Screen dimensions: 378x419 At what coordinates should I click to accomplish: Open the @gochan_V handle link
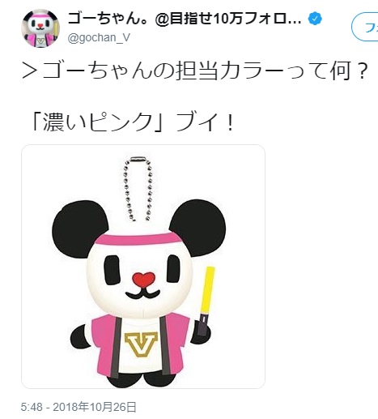pyautogui.click(x=99, y=38)
